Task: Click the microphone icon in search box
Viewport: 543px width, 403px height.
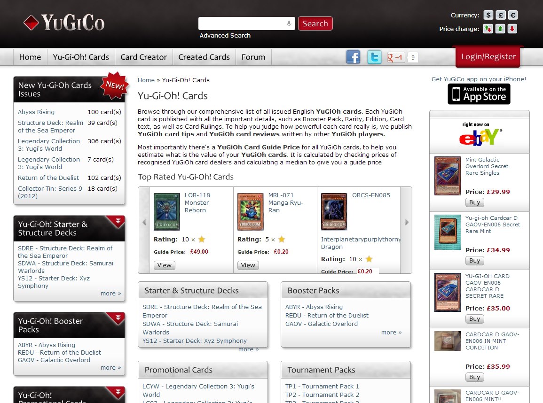Action: 289,23
